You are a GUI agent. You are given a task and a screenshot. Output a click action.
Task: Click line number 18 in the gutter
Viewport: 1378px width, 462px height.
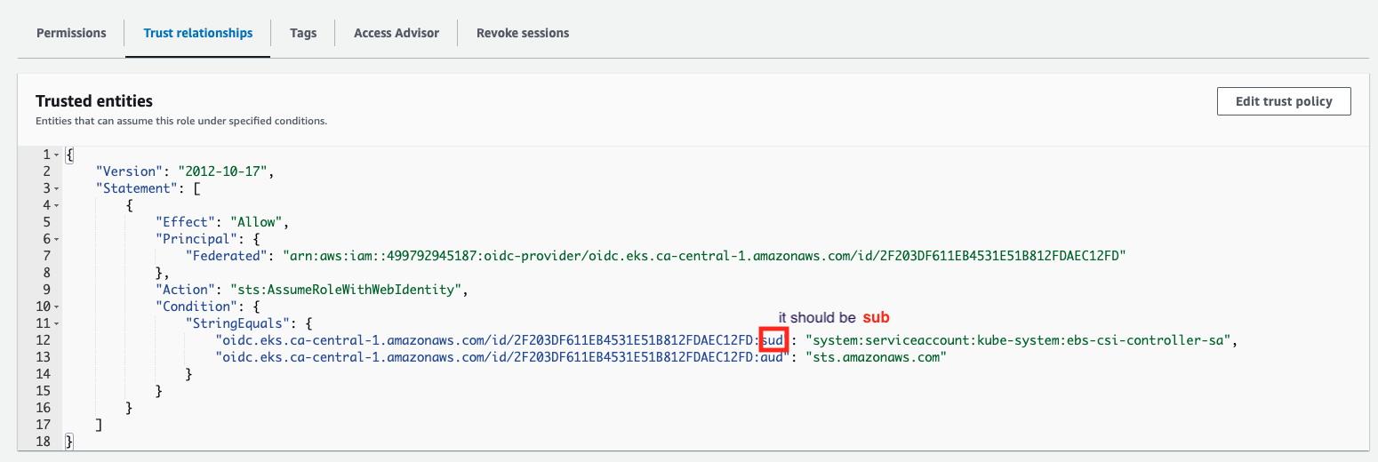[x=44, y=442]
